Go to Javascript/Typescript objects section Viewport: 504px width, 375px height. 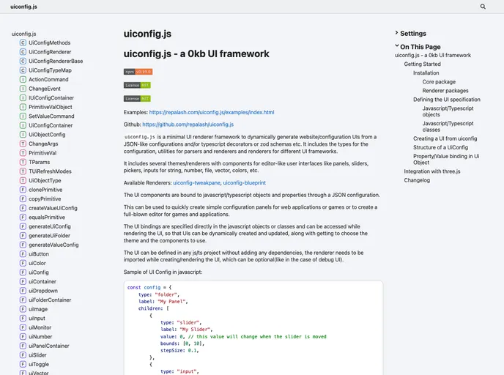pyautogui.click(x=448, y=111)
